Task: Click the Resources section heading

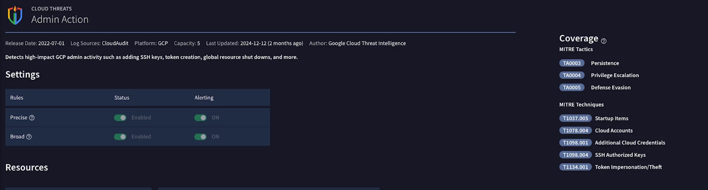Action: click(27, 168)
